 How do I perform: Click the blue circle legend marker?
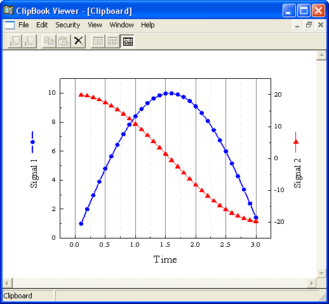click(32, 142)
